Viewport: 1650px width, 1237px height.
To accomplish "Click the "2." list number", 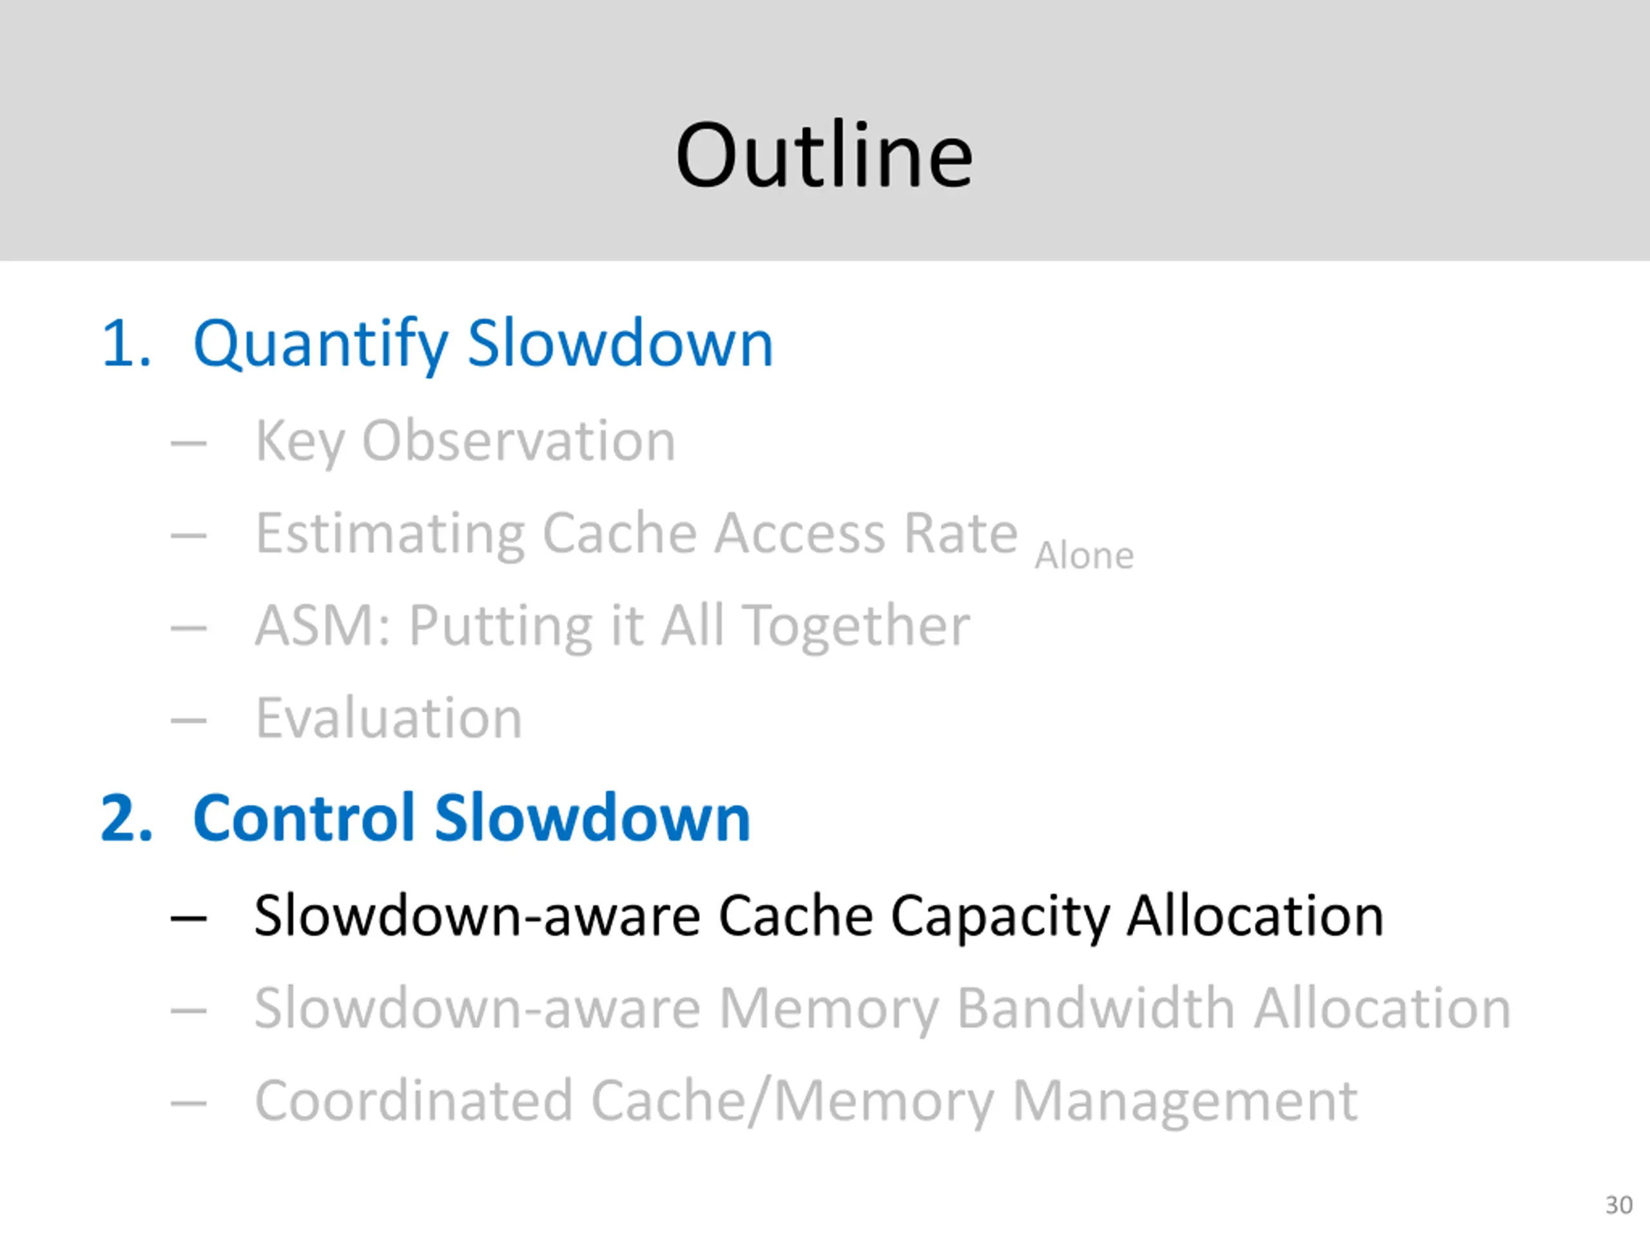I will click(126, 818).
